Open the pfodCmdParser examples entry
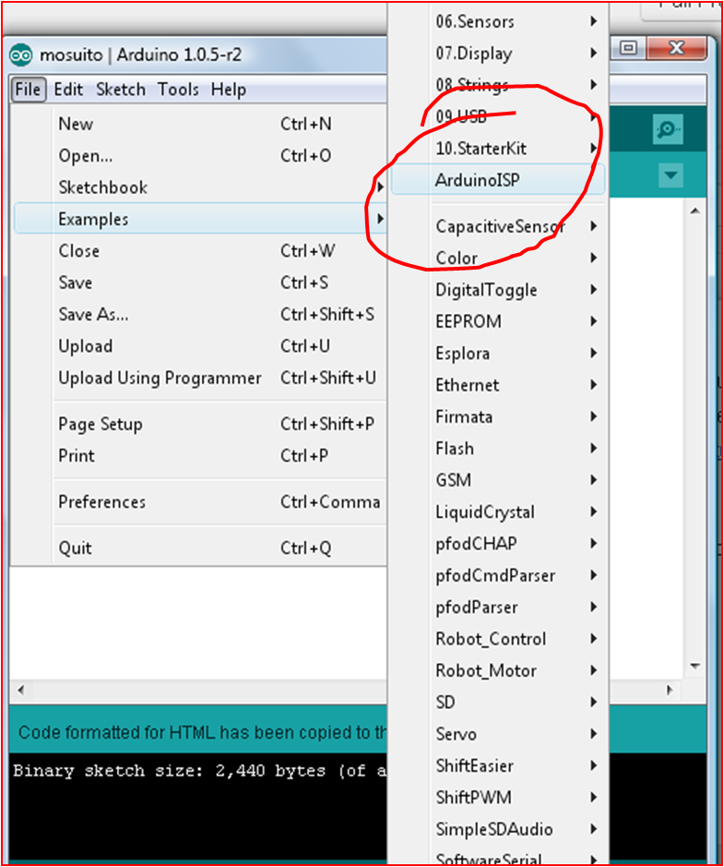This screenshot has height=867, width=724. 498,575
